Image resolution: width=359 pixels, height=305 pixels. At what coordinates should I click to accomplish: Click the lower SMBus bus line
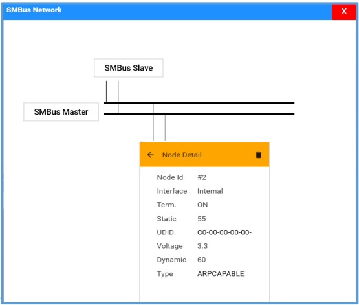(x=199, y=114)
